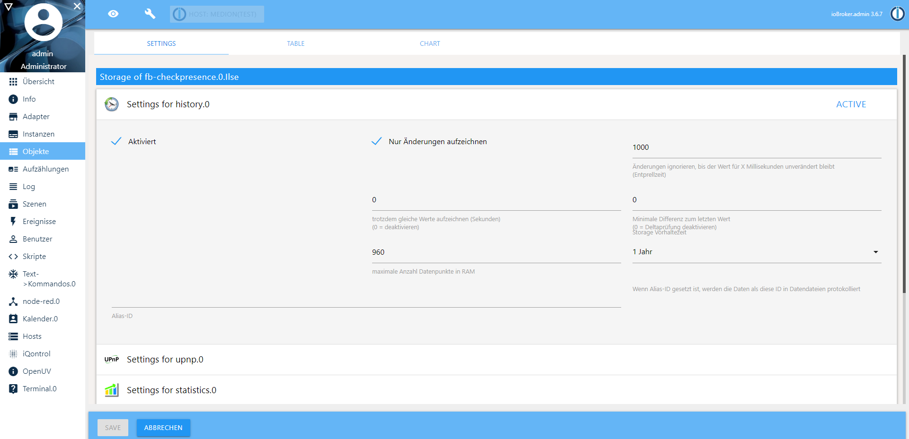Go to Instanzen menu entry

click(x=43, y=134)
